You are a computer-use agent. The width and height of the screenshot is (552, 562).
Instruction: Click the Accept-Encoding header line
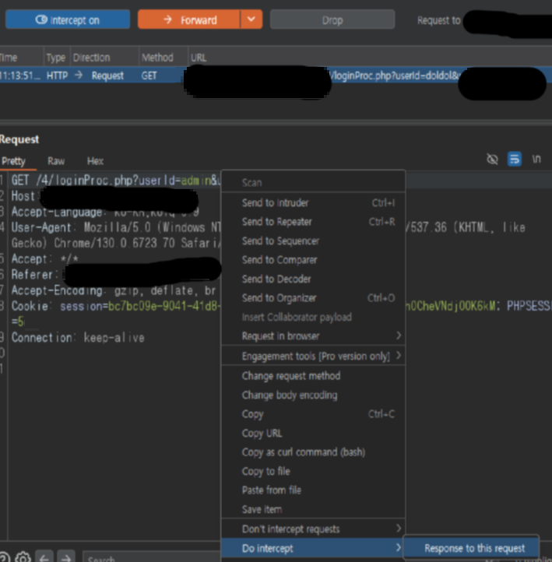coord(113,290)
